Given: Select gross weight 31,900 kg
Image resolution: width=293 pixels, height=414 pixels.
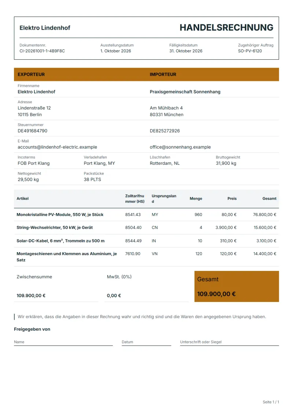Looking at the screenshot, I should click(x=226, y=163).
